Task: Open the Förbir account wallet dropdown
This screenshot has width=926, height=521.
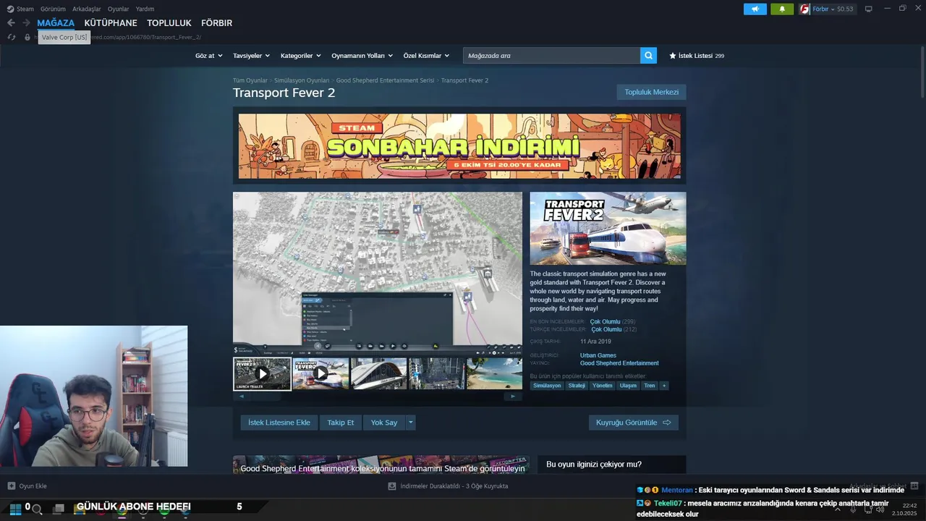Action: 833,9
